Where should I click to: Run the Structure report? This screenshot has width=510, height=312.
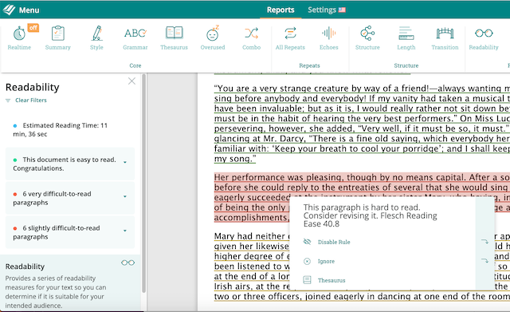367,38
